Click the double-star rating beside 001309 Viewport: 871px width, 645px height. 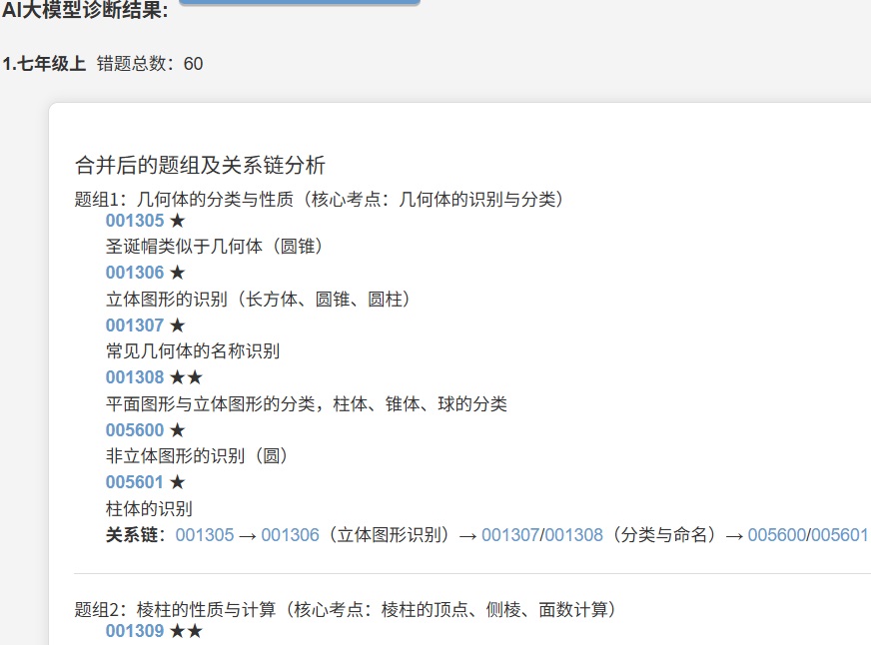click(186, 631)
